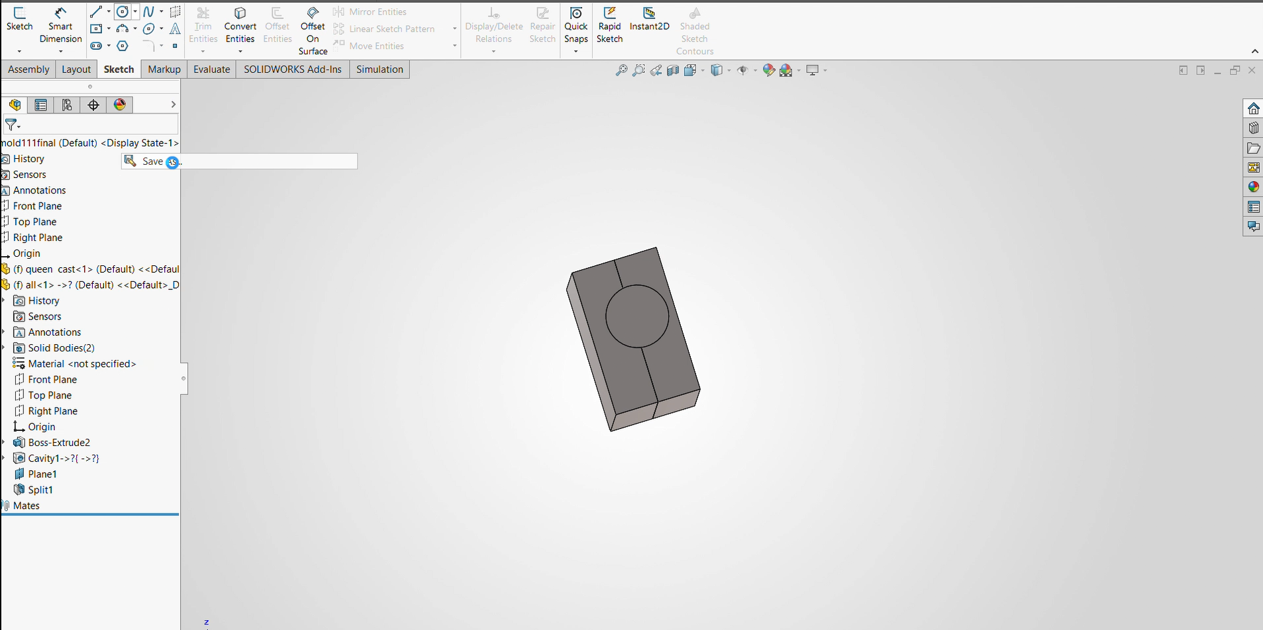1263x630 pixels.
Task: Open Appearances tab in task pane
Action: point(1253,187)
